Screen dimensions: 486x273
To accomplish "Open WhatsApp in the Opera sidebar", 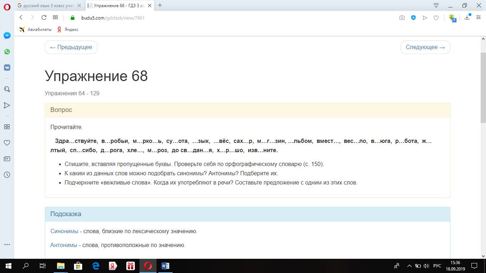I will pos(7,52).
